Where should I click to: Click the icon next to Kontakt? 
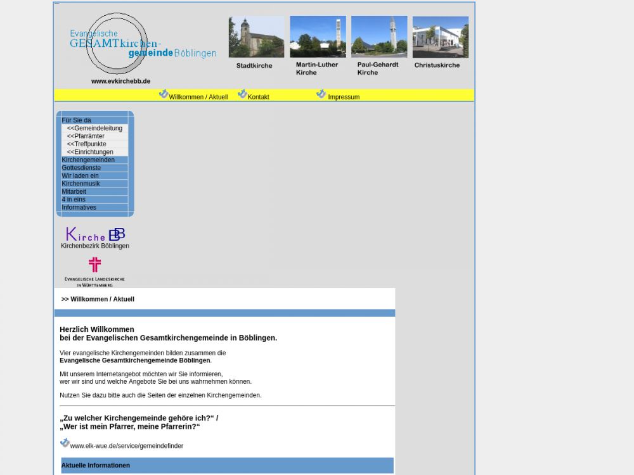tap(242, 94)
